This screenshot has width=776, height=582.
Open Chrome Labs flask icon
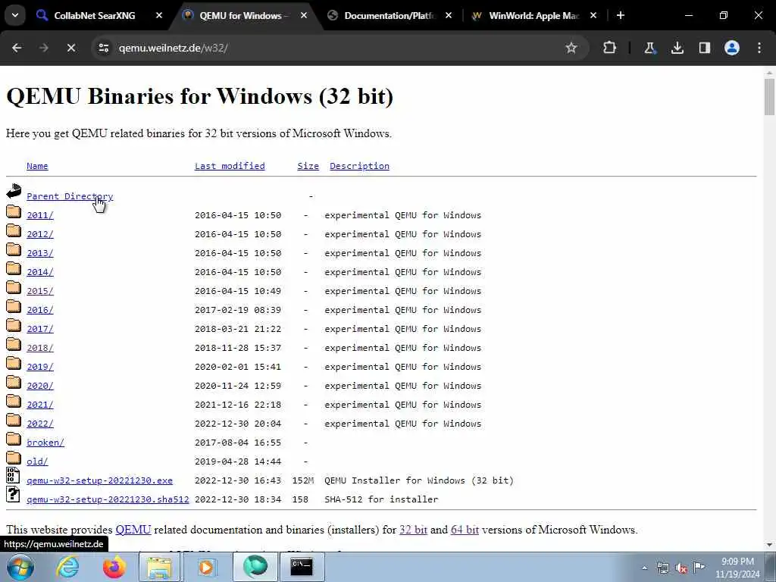649,48
